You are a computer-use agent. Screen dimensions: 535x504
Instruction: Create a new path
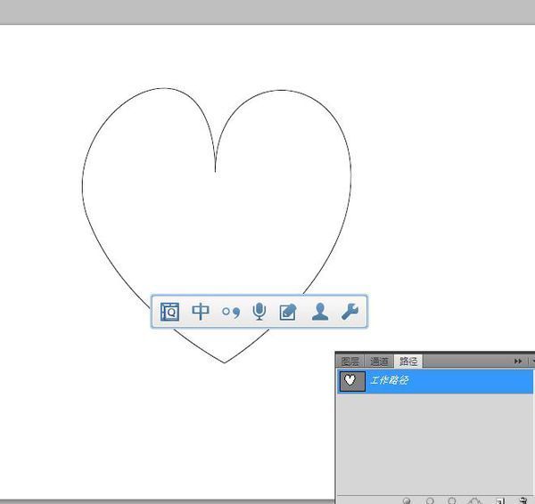click(x=500, y=500)
